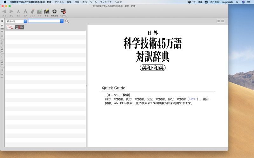Click the Wi-Fi status menu bar icon
The width and height of the screenshot is (254, 158).
(x=194, y=2)
